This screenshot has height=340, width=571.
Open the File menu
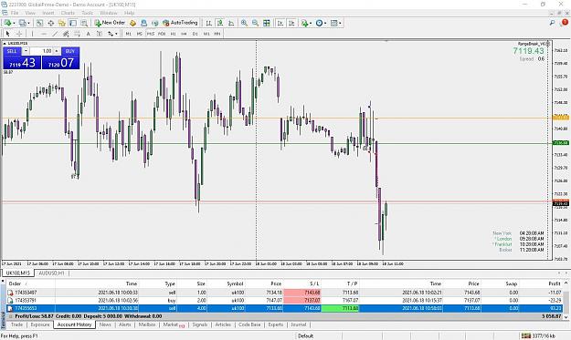(x=15, y=13)
